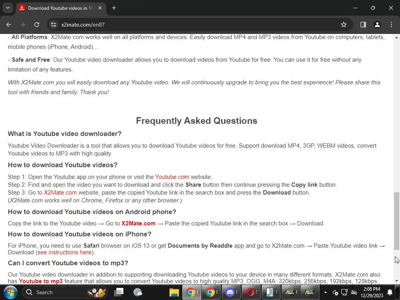The image size is (400, 300).
Task: Open Task View on the taskbar
Action: point(118,292)
